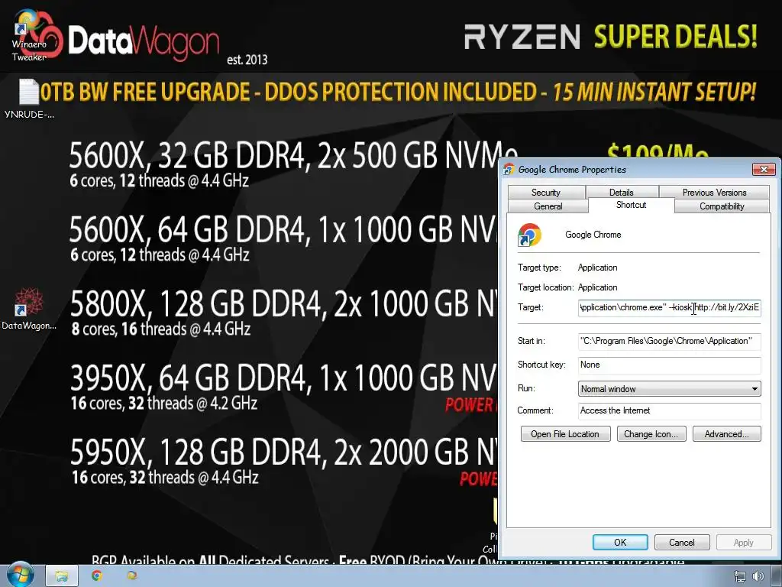Confirm with the OK button
The height and width of the screenshot is (587, 782).
pyautogui.click(x=620, y=543)
